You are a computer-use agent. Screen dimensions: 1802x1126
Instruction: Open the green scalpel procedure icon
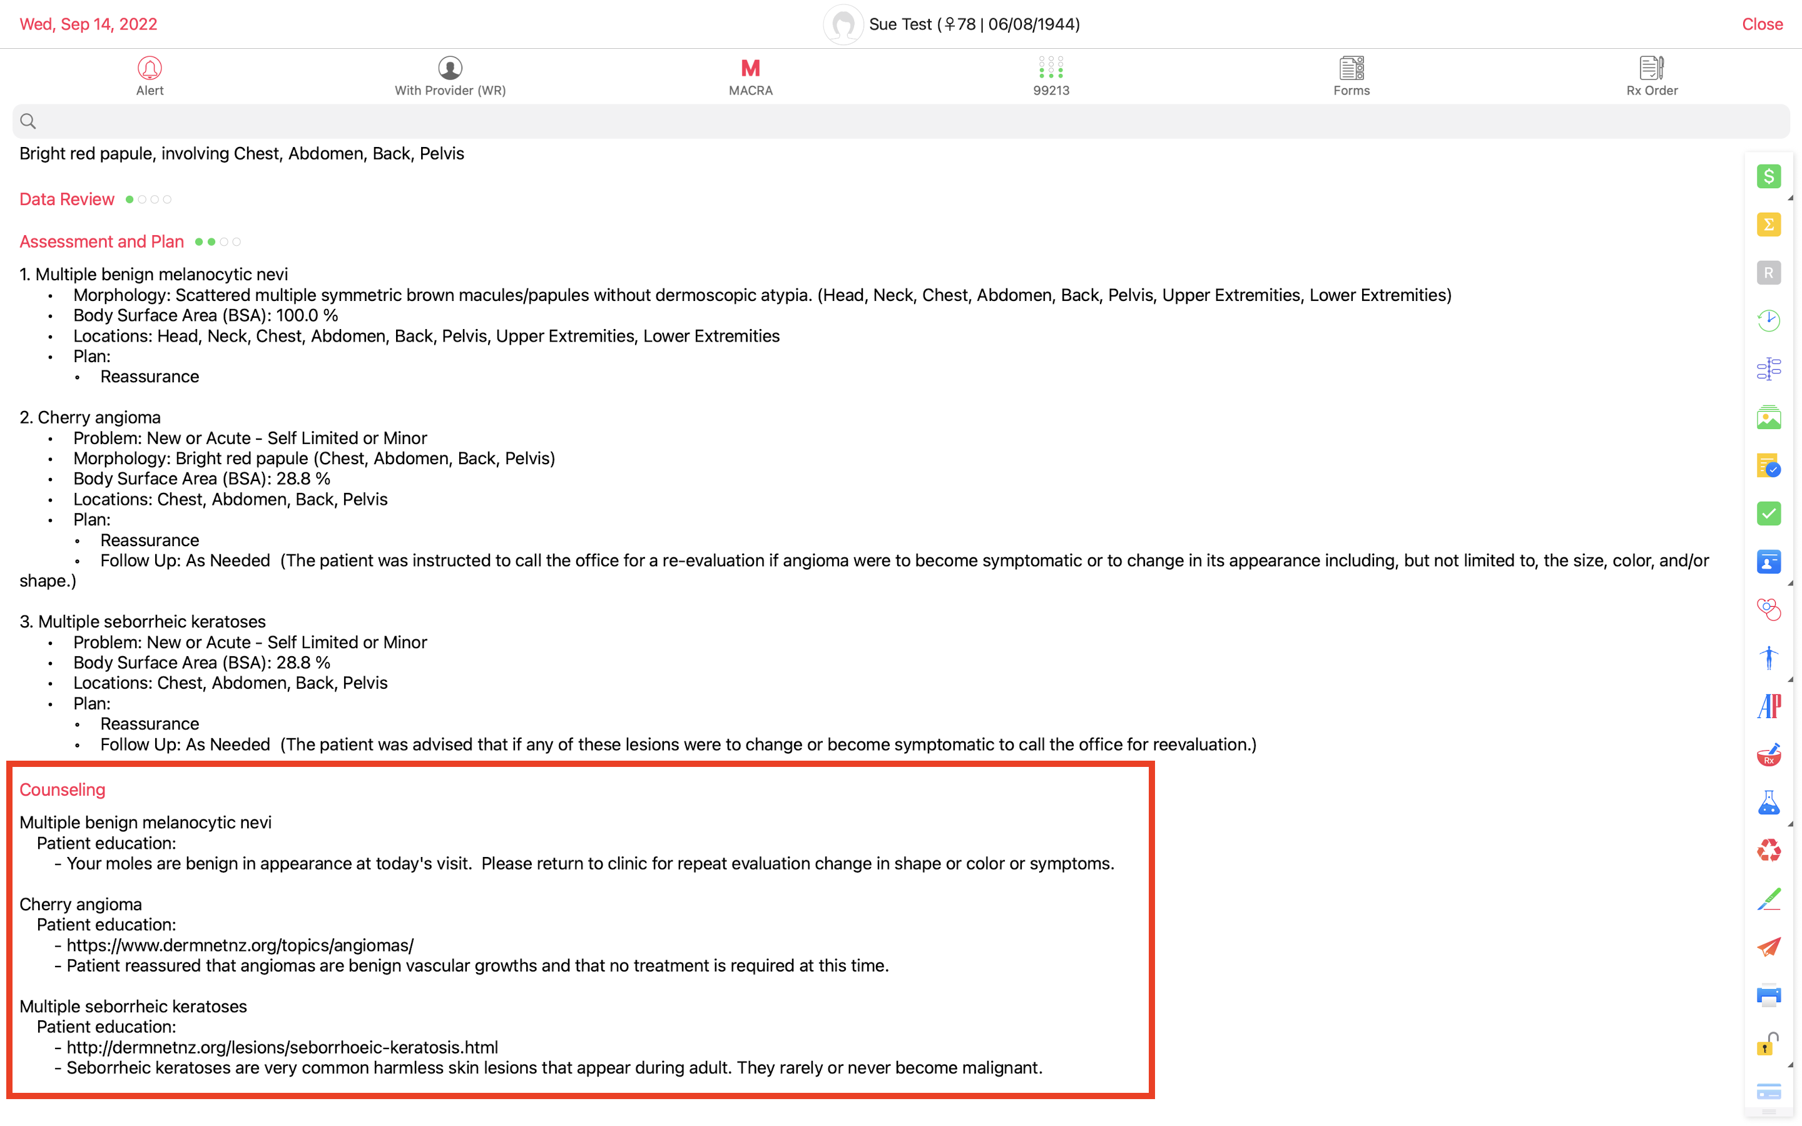click(1768, 899)
